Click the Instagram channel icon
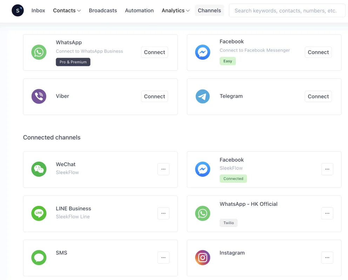This screenshot has width=348, height=280. (202, 258)
